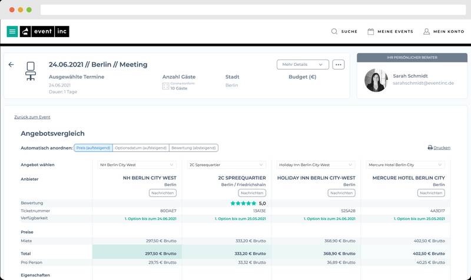
Task: Open the Holiday Inn Berlin City-West dropdown
Action: [x=316, y=165]
